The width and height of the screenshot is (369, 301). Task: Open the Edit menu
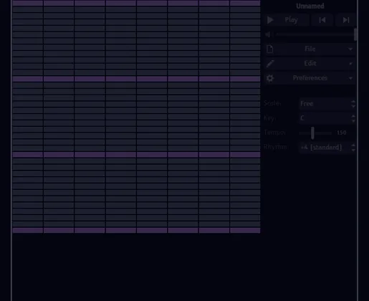[310, 63]
